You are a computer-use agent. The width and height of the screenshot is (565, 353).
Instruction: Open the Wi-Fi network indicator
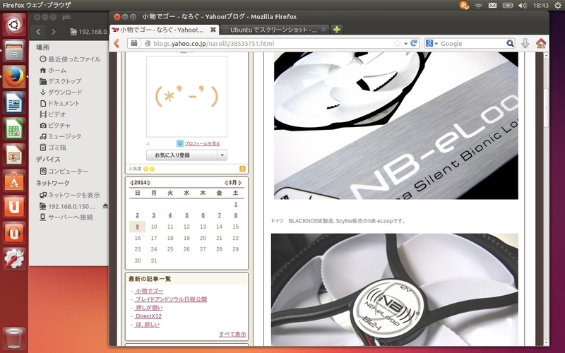pyautogui.click(x=478, y=5)
